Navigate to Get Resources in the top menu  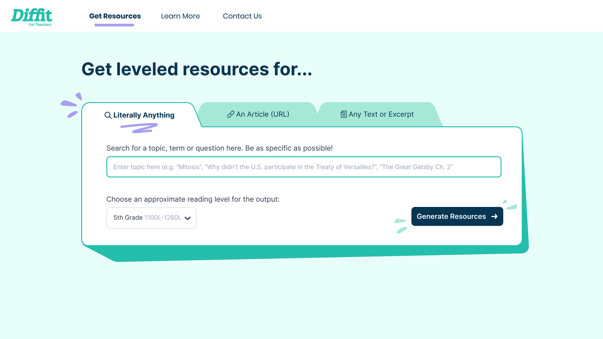pyautogui.click(x=115, y=16)
